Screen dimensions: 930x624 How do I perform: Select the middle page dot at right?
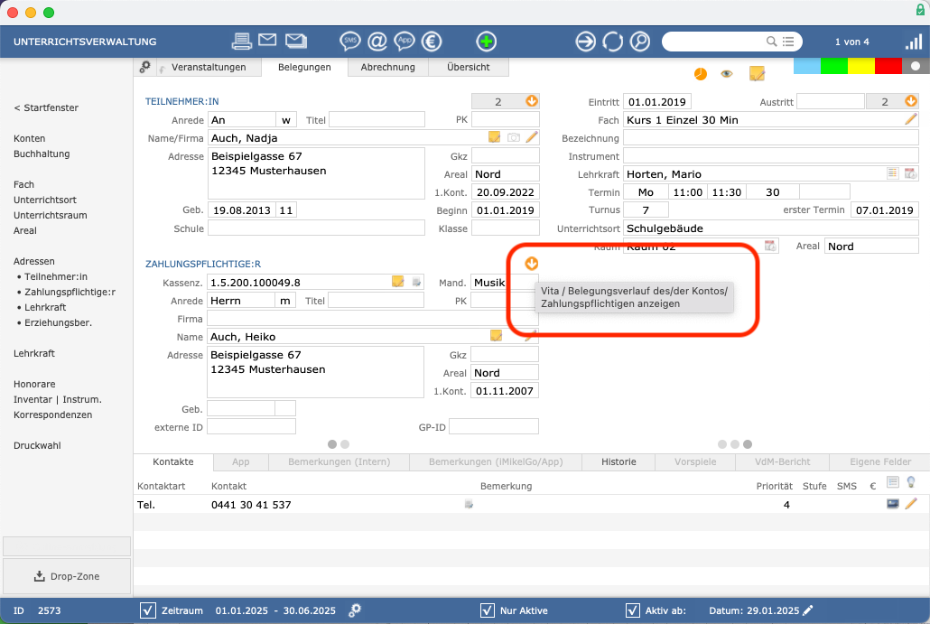[x=735, y=444]
